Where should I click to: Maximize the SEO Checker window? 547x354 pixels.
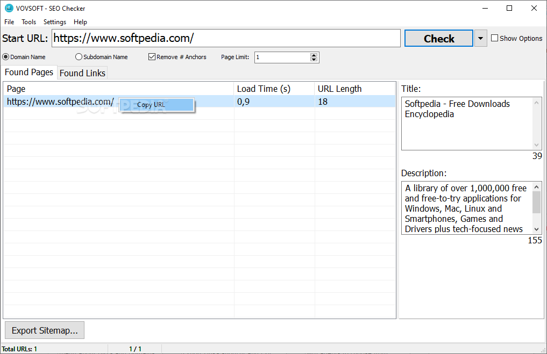click(x=509, y=8)
